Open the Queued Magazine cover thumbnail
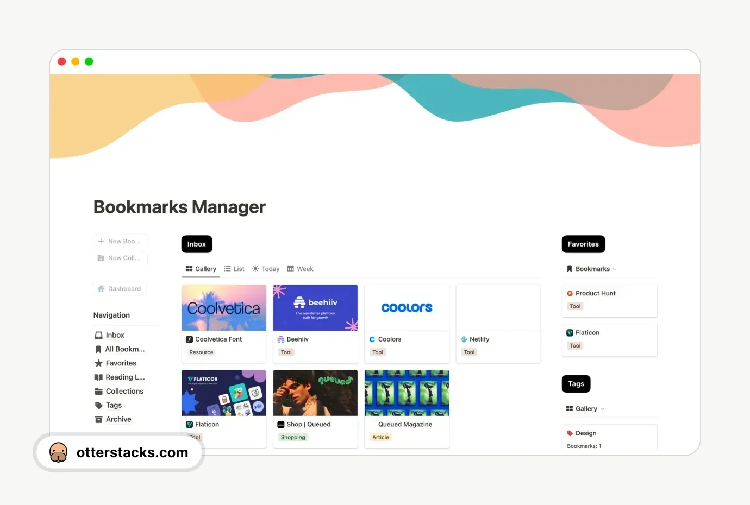Image resolution: width=750 pixels, height=505 pixels. [407, 393]
